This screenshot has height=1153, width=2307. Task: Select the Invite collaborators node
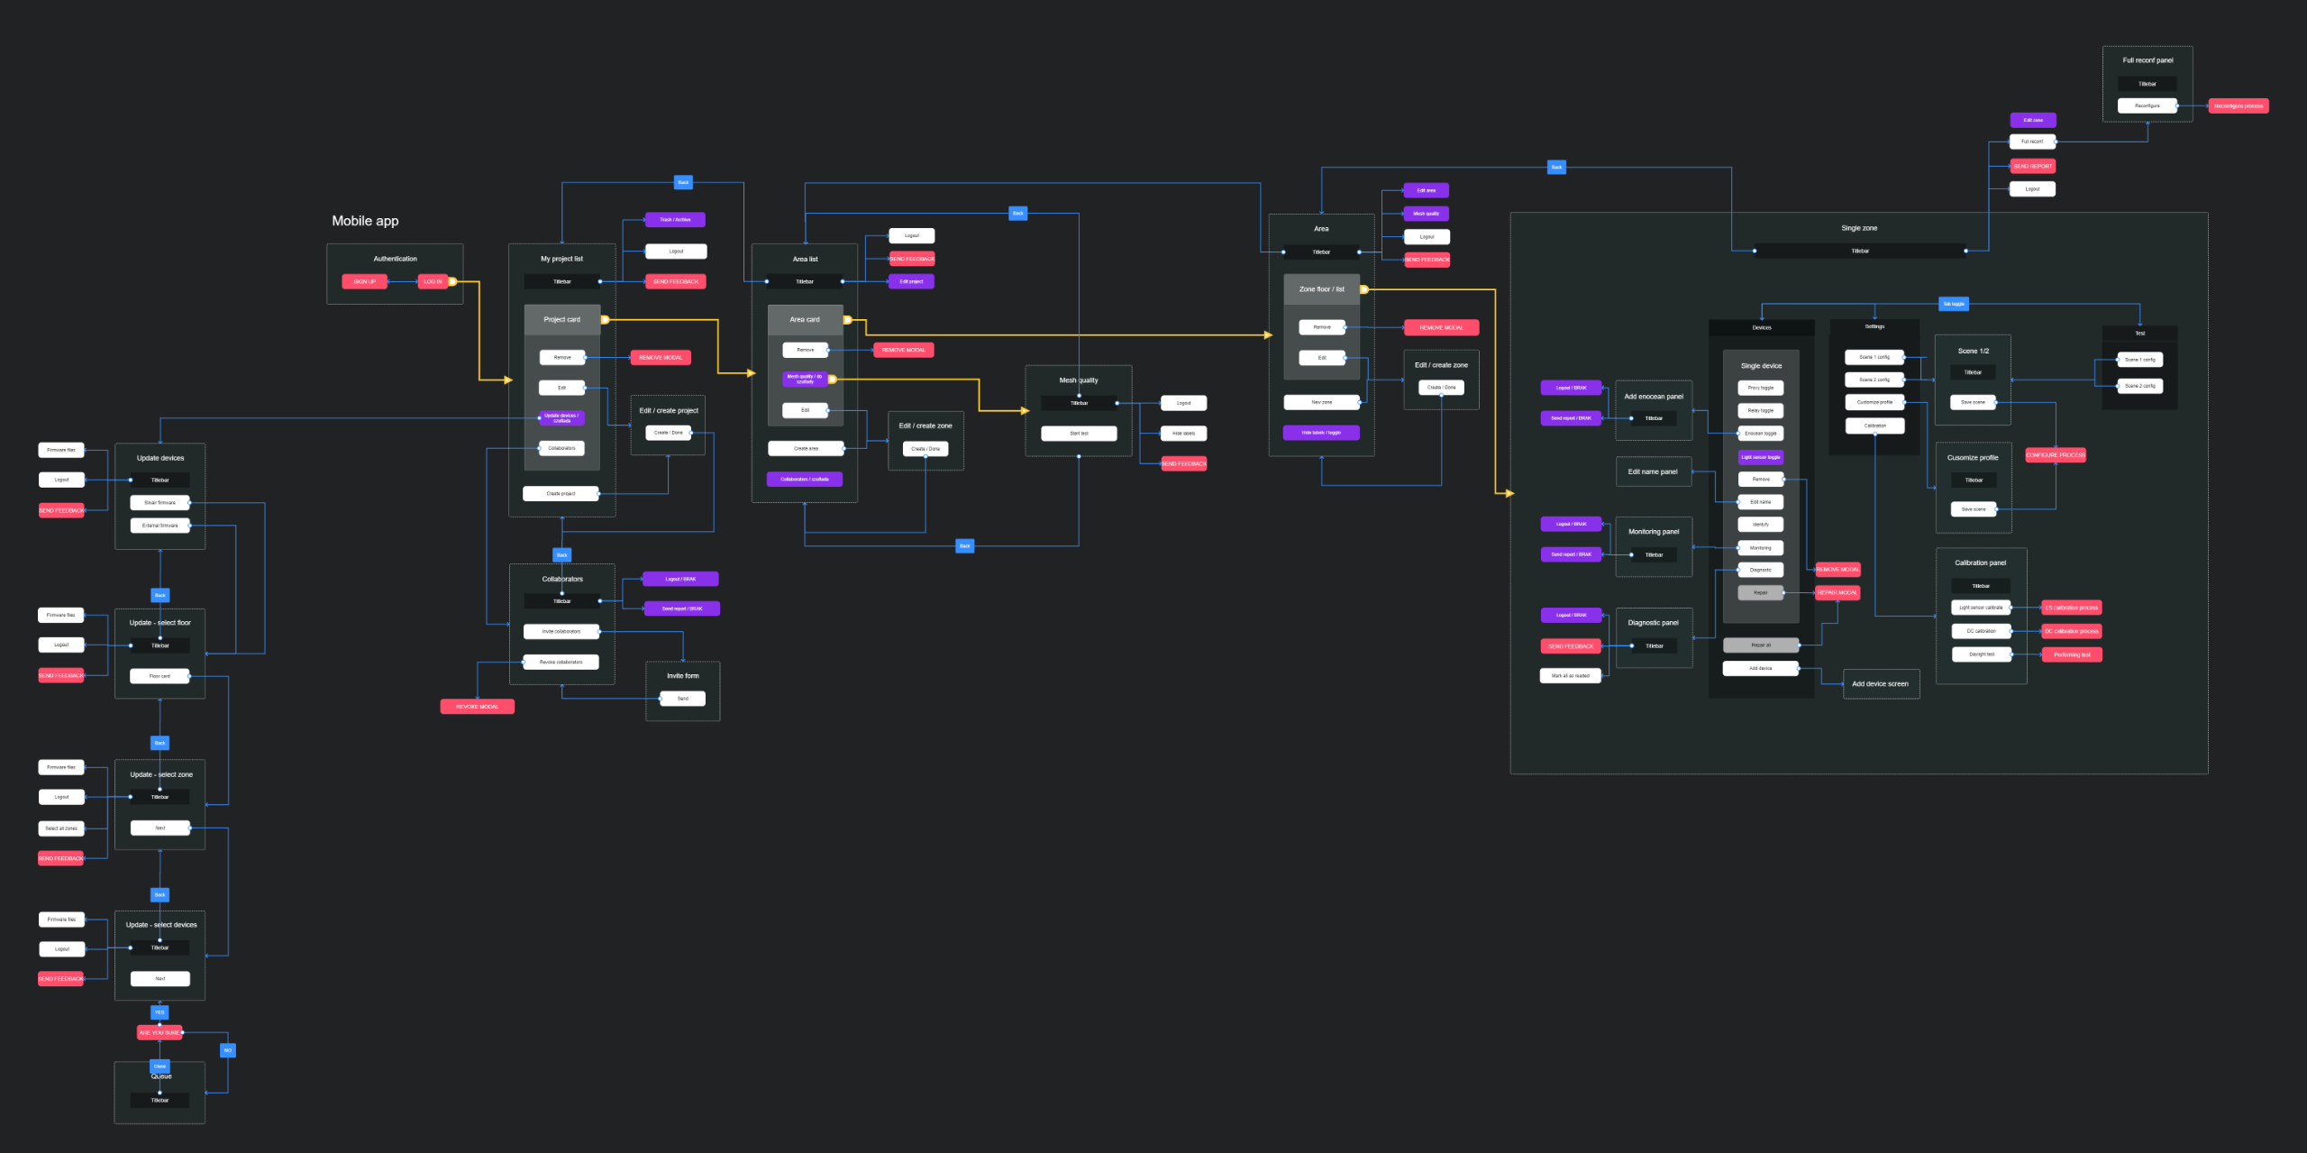pyautogui.click(x=561, y=631)
